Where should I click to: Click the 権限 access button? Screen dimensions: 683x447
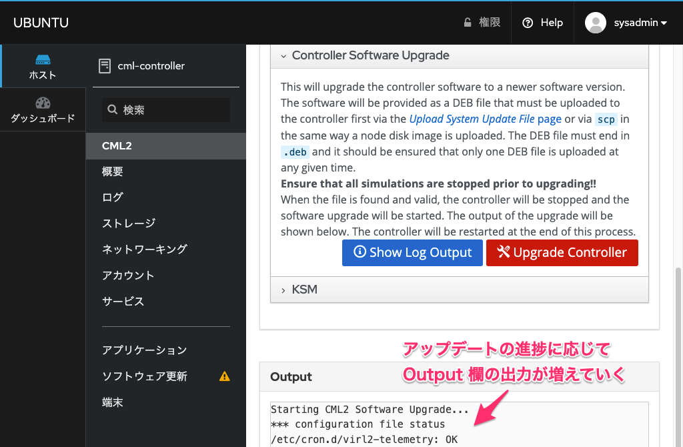click(482, 22)
